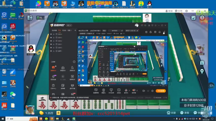216x121 pixels.
Task: Add a 直播屏幕 screen capture source
Action: click(x=96, y=91)
